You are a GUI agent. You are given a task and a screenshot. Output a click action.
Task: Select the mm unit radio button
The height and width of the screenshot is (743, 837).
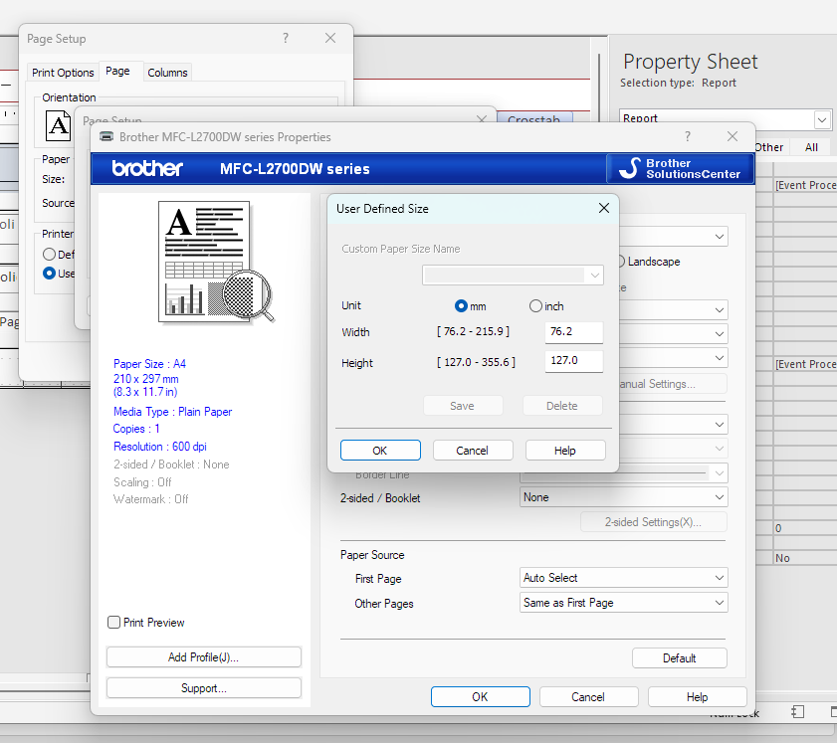point(460,306)
